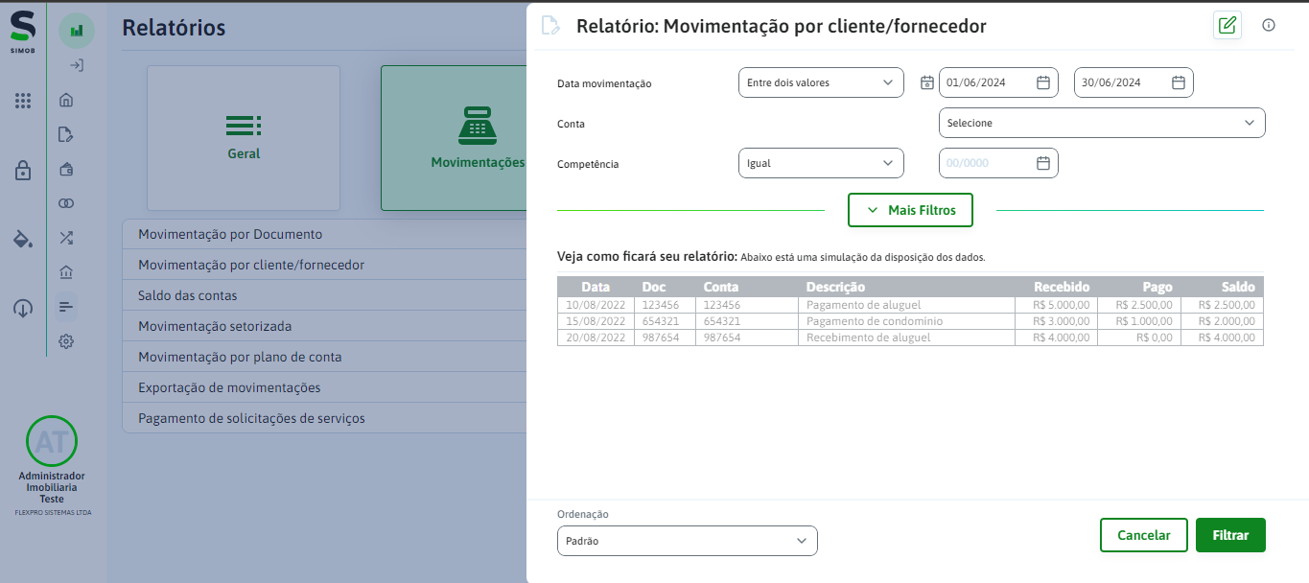The image size is (1309, 583).
Task: Open 'Movimentação setorizada' report
Action: (x=325, y=326)
